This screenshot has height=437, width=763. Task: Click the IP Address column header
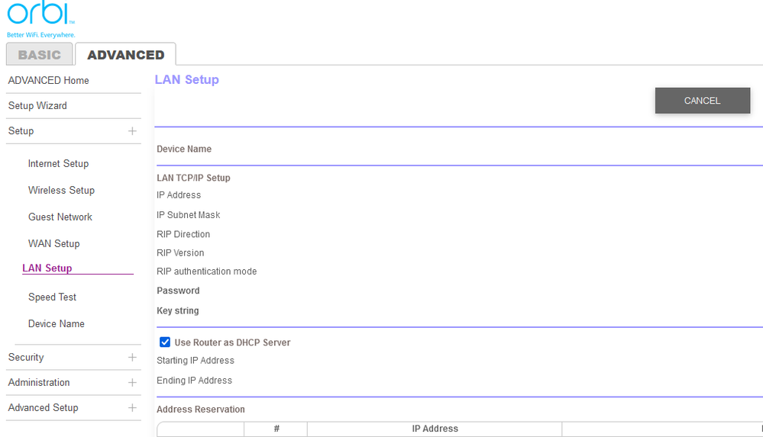click(435, 429)
